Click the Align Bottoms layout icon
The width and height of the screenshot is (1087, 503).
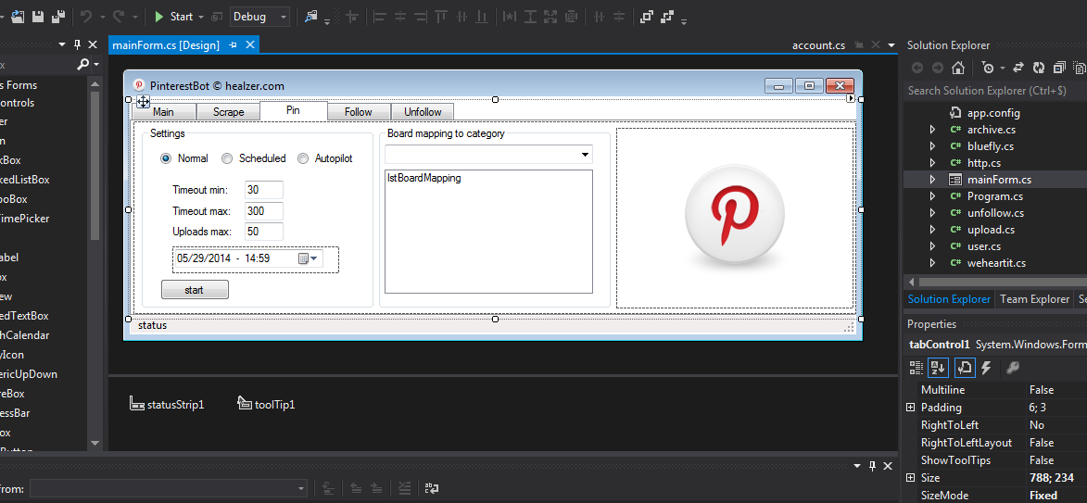point(480,16)
